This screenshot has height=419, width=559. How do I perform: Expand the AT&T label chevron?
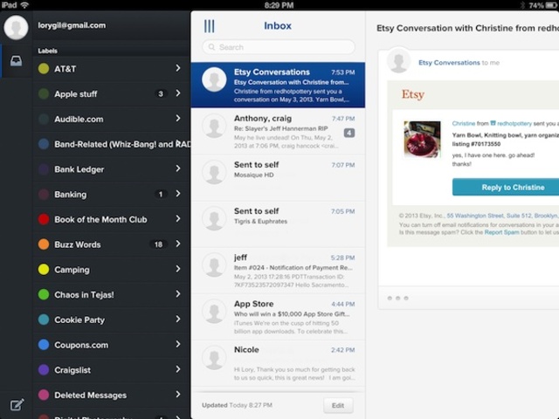click(x=178, y=68)
